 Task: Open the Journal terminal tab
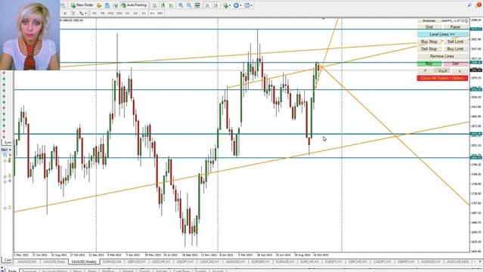pos(217,271)
